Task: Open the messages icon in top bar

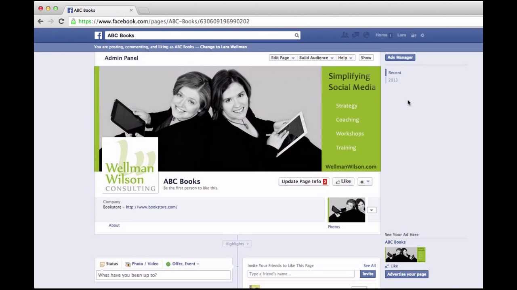Action: pos(355,35)
